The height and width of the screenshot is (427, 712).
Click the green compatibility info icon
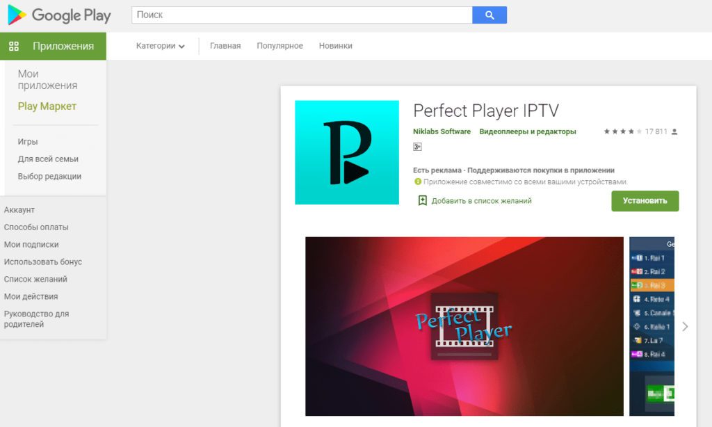[x=418, y=182]
